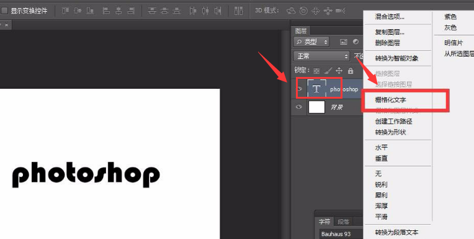Image resolution: width=474 pixels, height=239 pixels.
Task: Select the 3D scale camera icon
Action: pos(341,11)
